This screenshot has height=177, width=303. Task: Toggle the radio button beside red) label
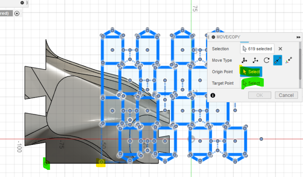17,13
